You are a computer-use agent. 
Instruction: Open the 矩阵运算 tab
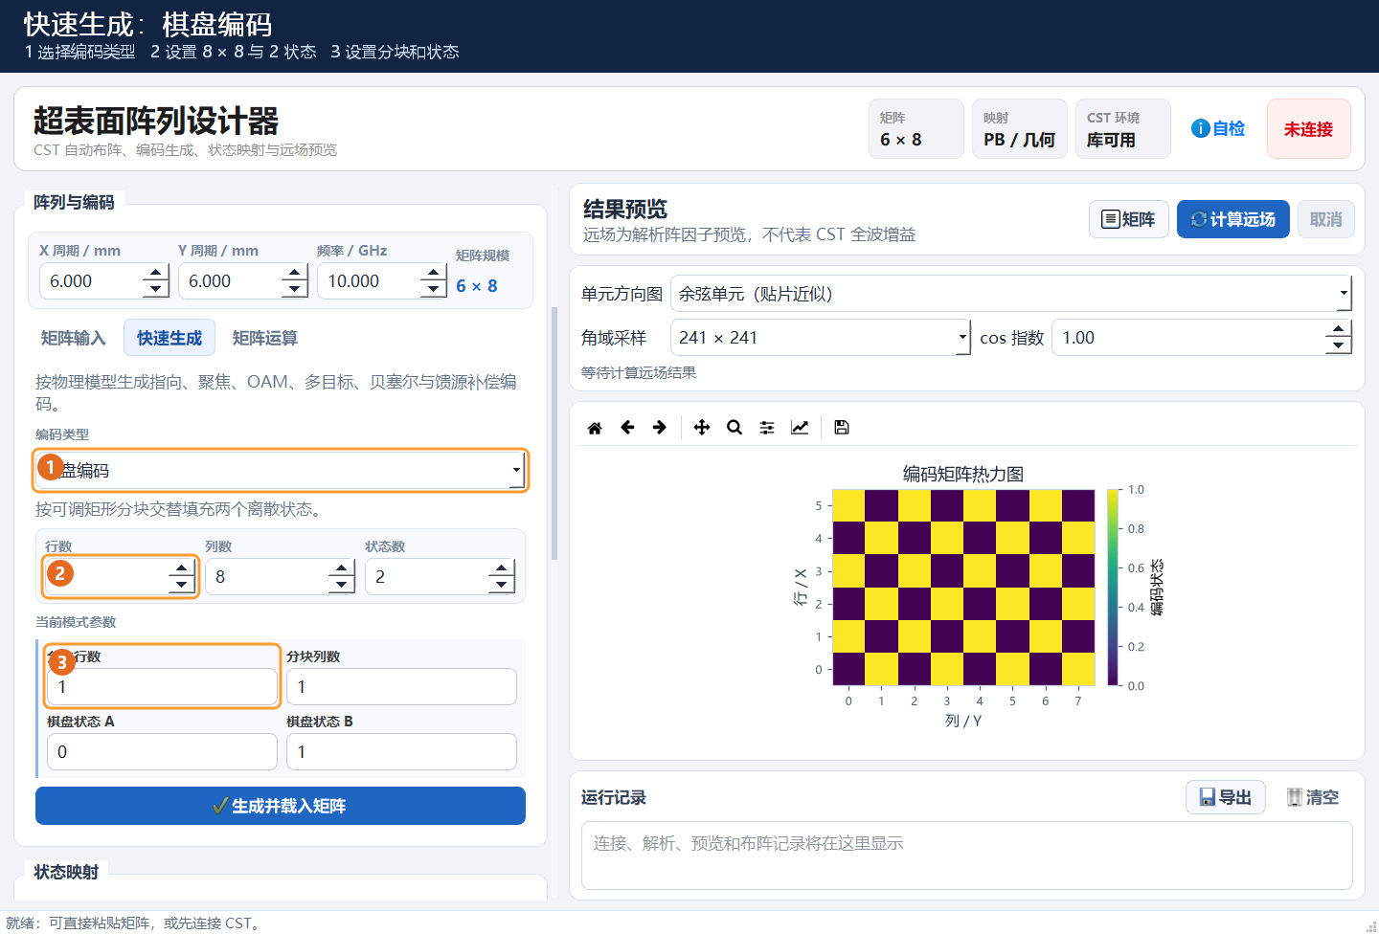click(265, 338)
